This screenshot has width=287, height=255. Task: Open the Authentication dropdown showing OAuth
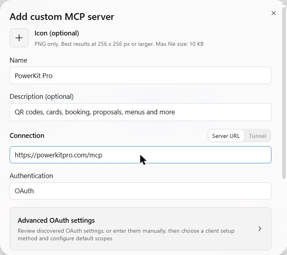pyautogui.click(x=140, y=191)
